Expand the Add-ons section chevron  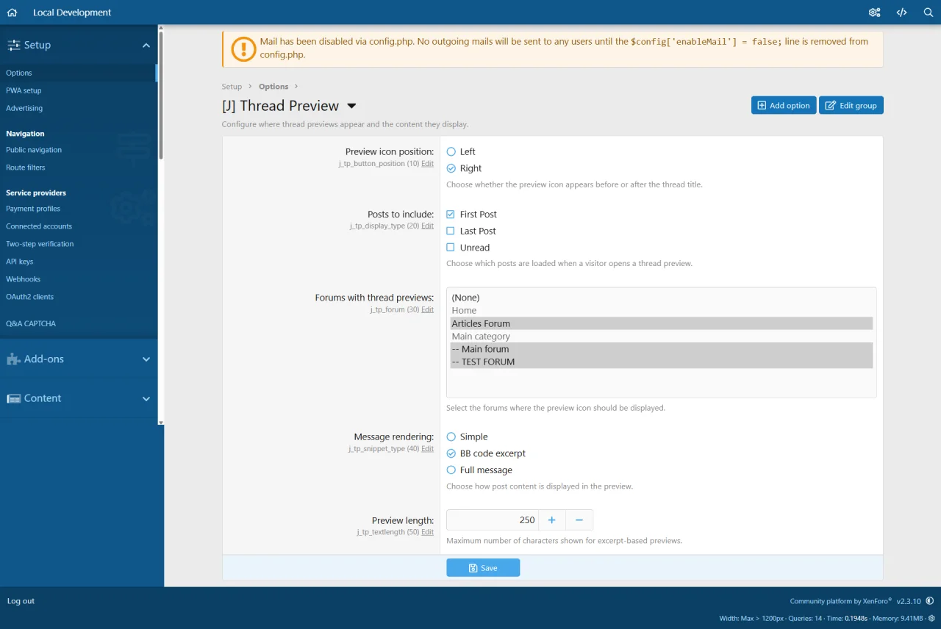(146, 359)
